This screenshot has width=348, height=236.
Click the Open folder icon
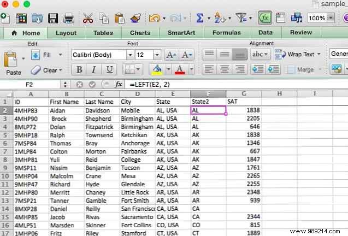[x=37, y=18]
